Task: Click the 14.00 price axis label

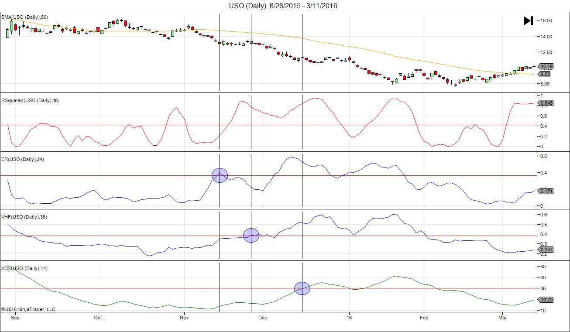Action: [x=546, y=36]
